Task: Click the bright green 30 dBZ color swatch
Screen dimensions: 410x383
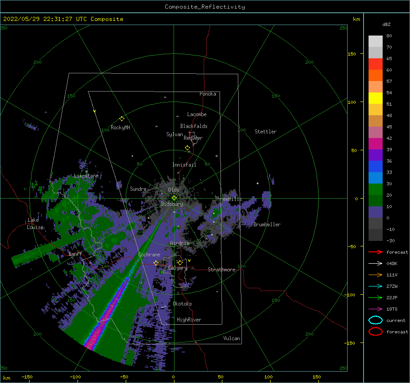Action: pyautogui.click(x=375, y=189)
